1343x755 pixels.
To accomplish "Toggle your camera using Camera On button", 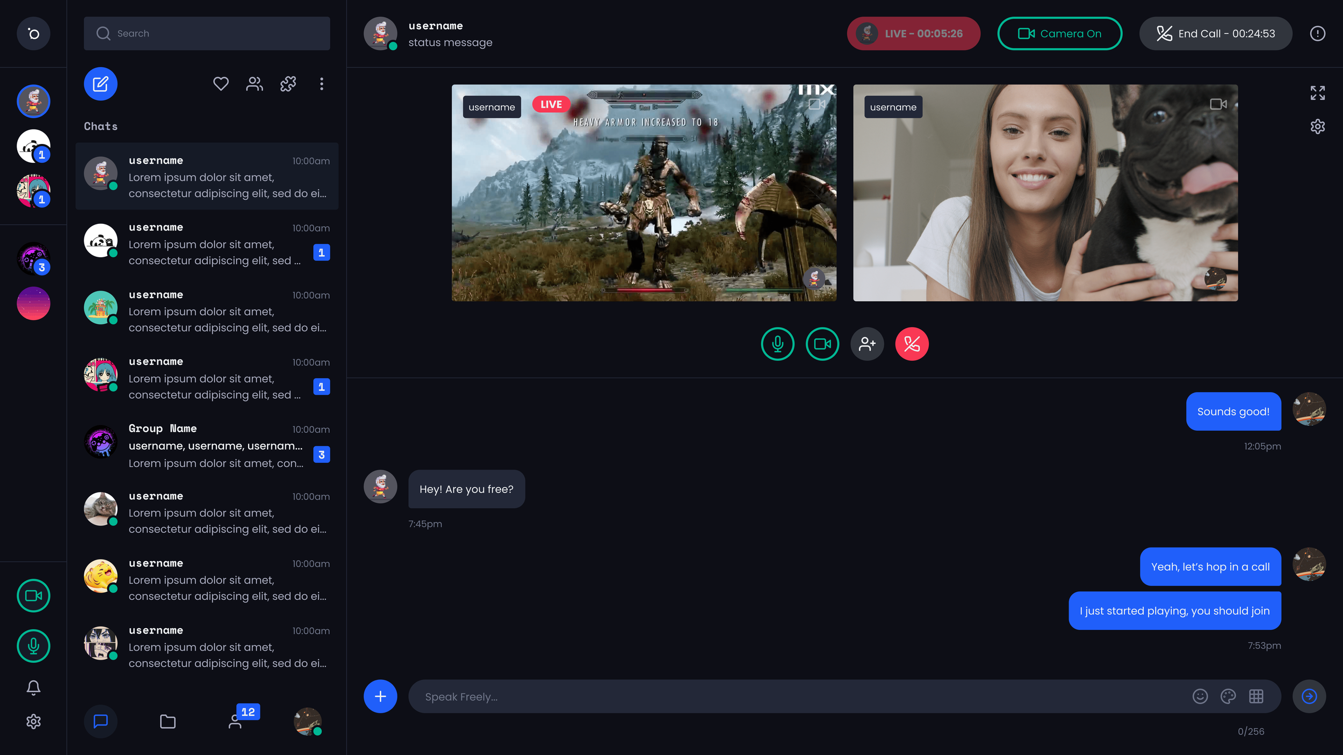I will 1059,33.
